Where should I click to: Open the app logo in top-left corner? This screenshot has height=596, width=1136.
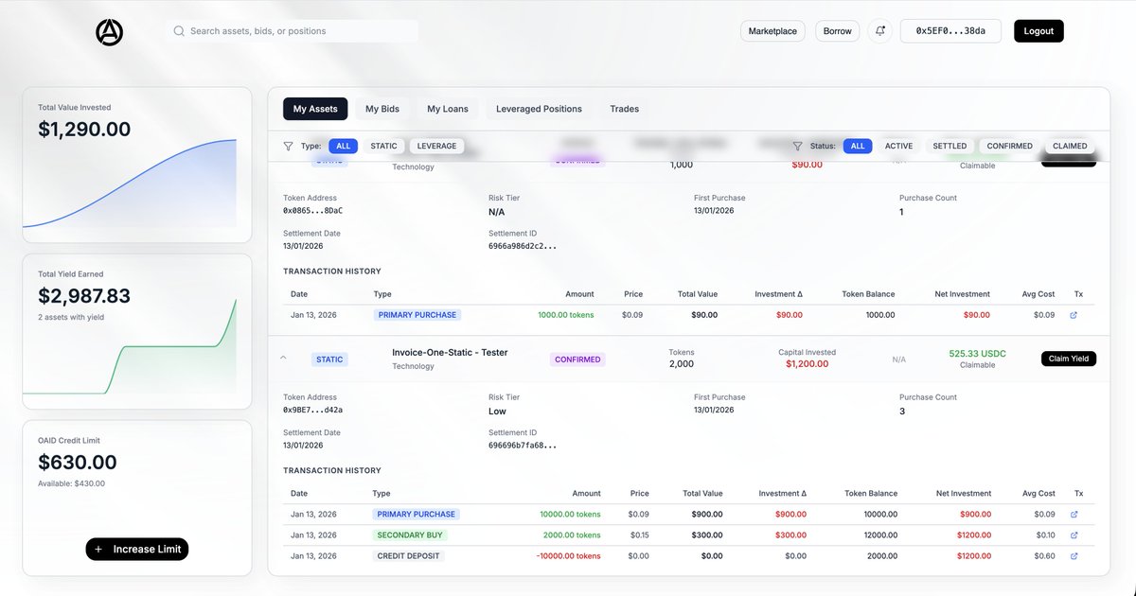tap(107, 31)
